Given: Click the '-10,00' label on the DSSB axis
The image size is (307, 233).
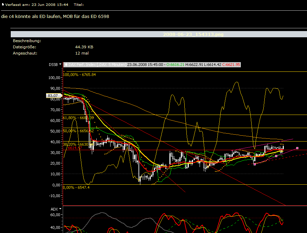Looking at the screenshot, I should [x=55, y=196].
